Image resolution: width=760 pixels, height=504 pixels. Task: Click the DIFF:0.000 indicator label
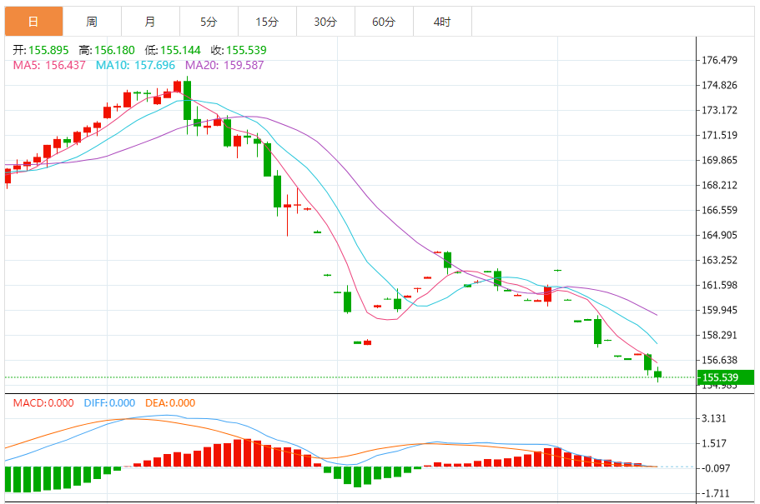pos(109,403)
